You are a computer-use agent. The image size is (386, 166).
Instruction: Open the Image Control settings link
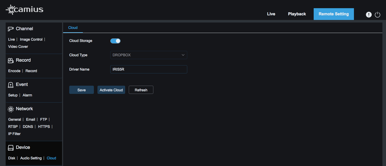pos(31,39)
